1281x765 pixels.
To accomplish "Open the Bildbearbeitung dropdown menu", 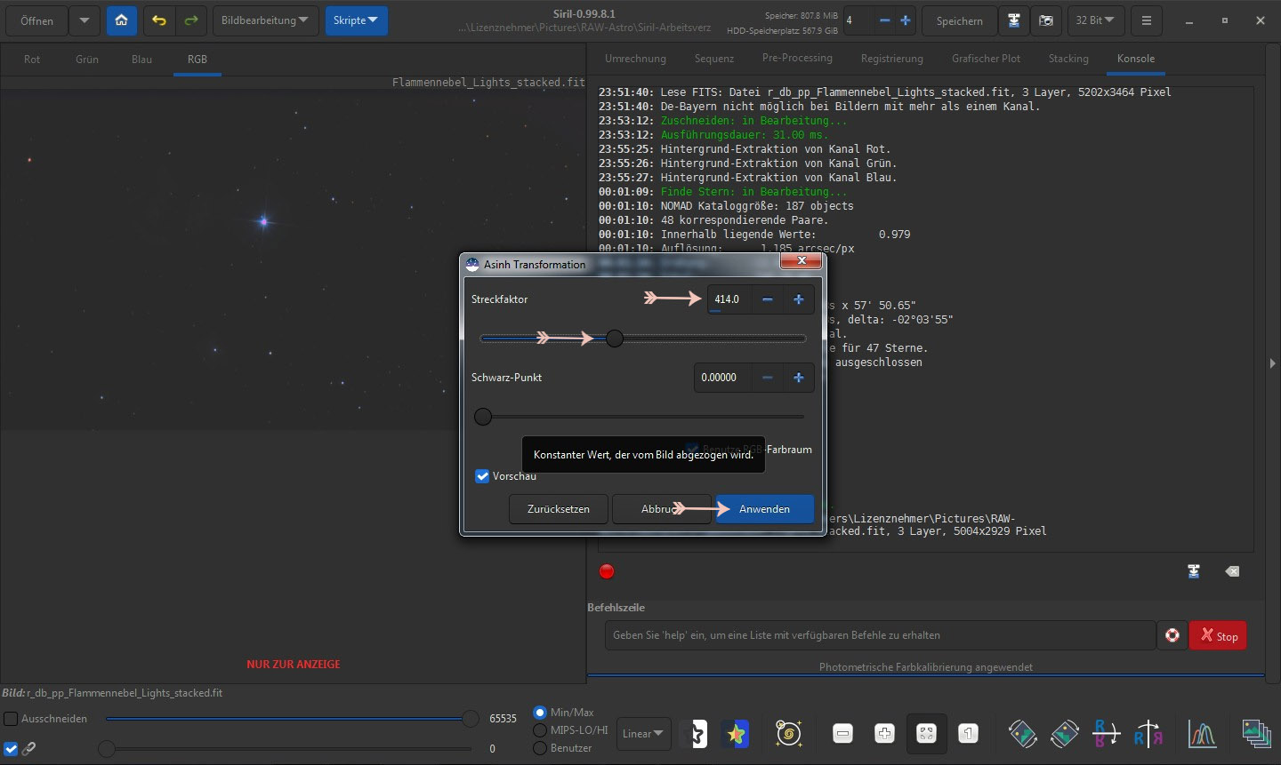I will [265, 20].
